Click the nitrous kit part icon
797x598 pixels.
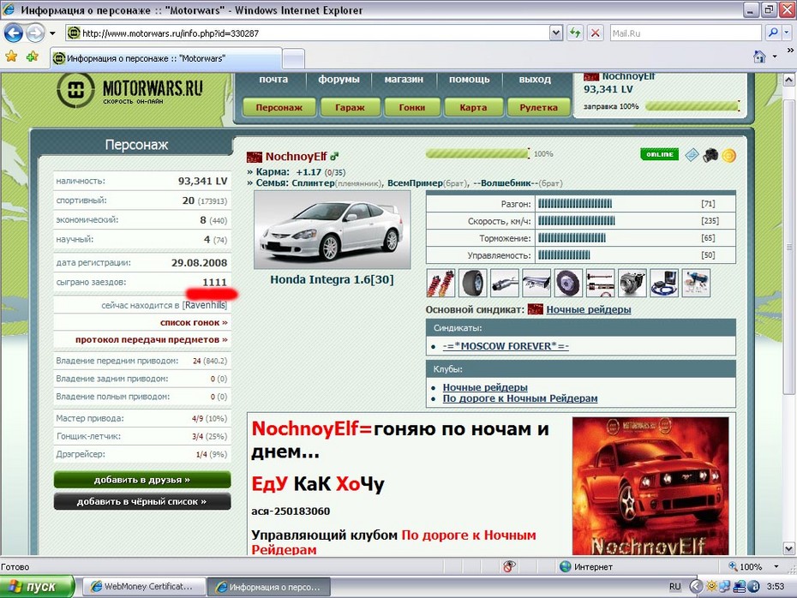(696, 283)
